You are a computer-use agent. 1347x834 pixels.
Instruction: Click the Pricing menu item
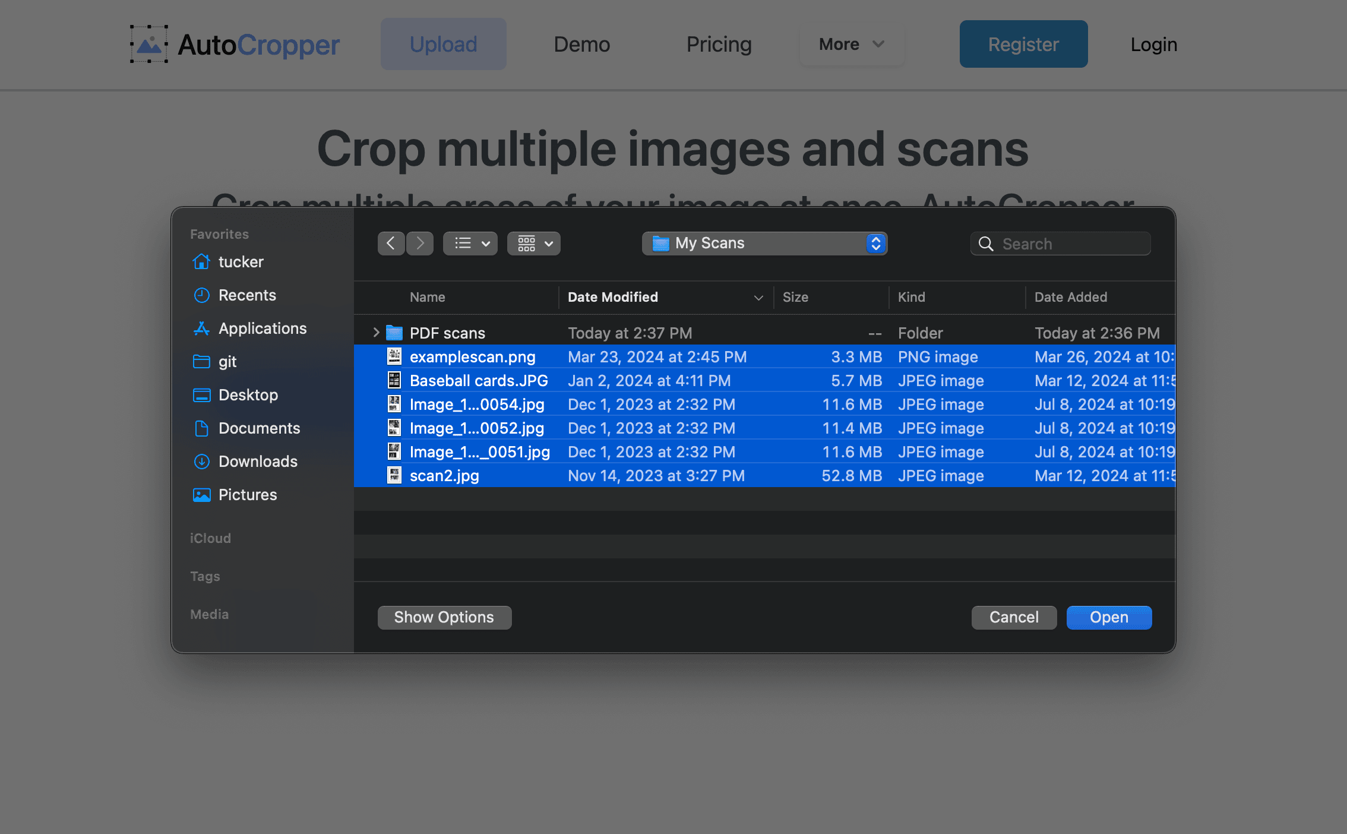[x=719, y=43]
